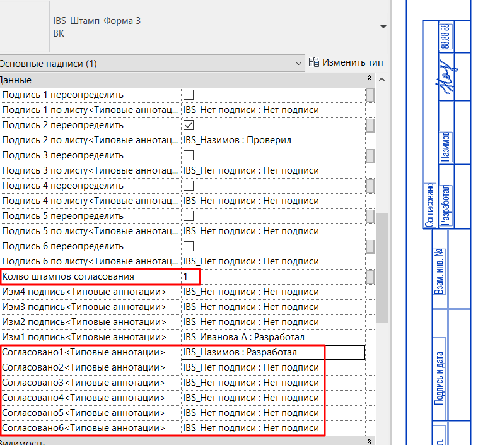Click the Изм1 подпись<Типовые аннотации> label
478x445 pixels.
[84, 337]
